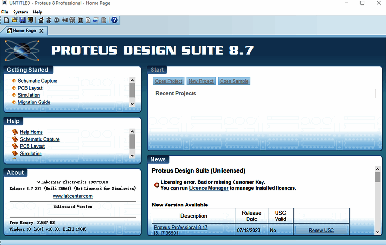
Task: Open the Source Code toolbar icon
Action: pos(96,20)
